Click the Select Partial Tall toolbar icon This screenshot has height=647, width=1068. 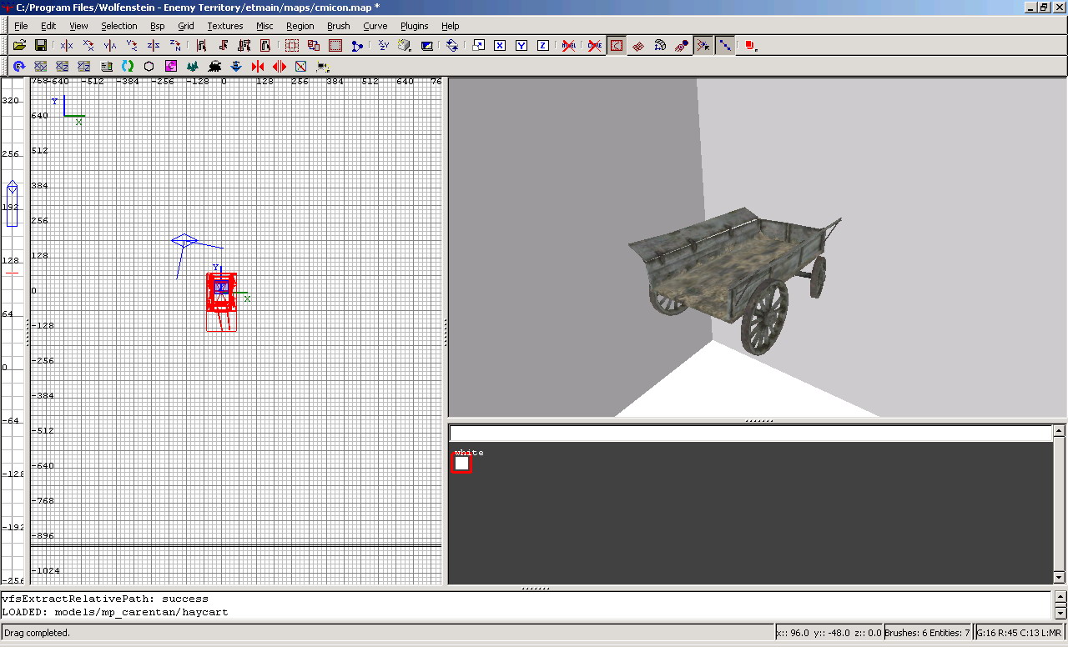(245, 45)
